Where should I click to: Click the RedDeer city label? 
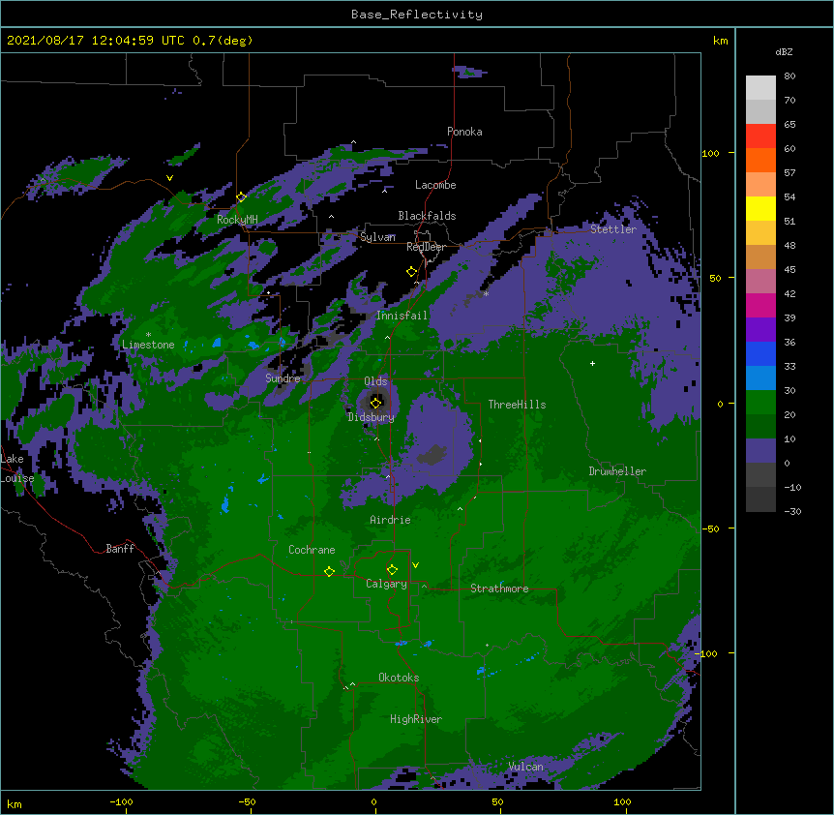[426, 247]
